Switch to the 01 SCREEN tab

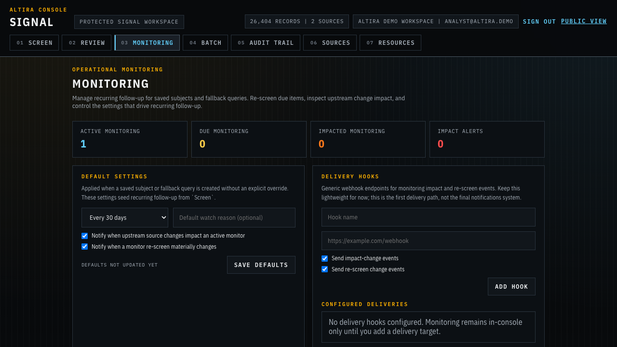(x=34, y=42)
